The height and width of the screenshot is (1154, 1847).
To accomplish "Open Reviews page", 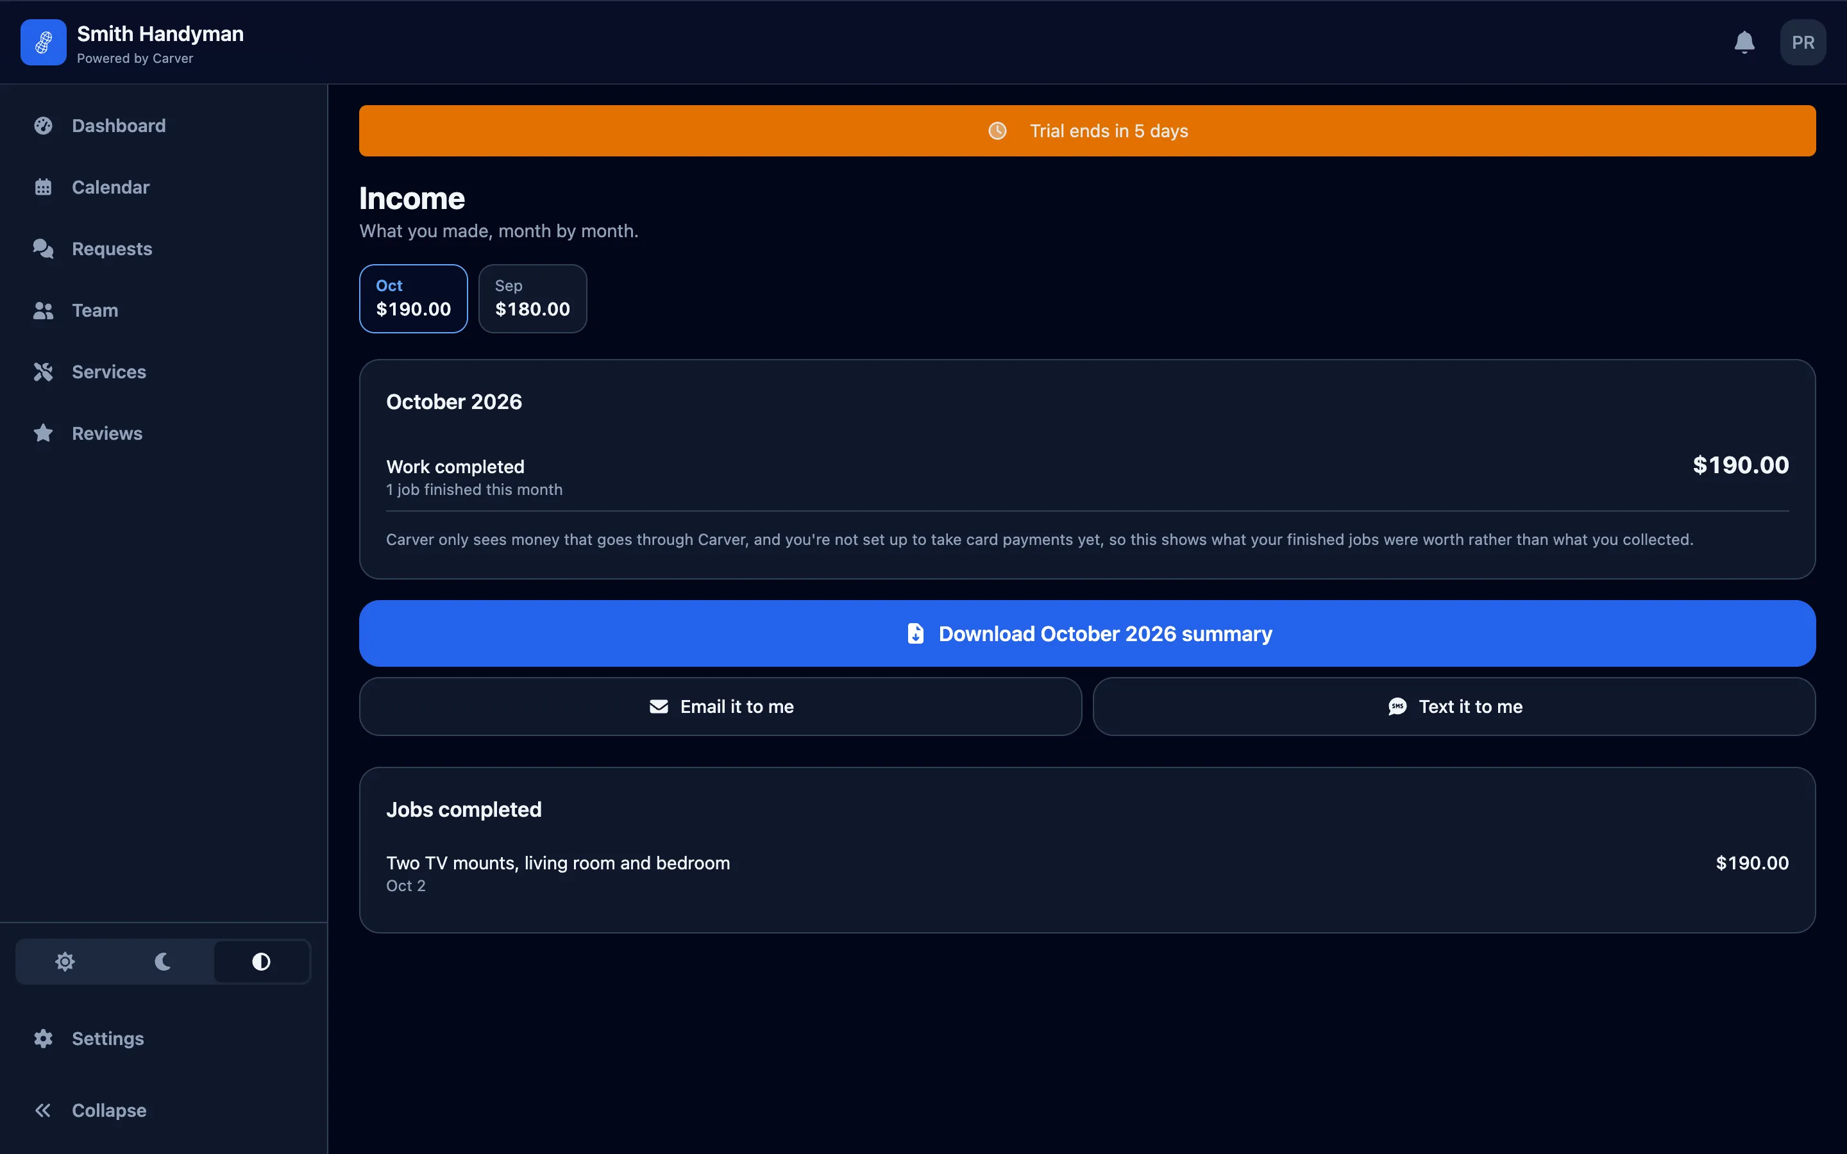I will coord(164,433).
